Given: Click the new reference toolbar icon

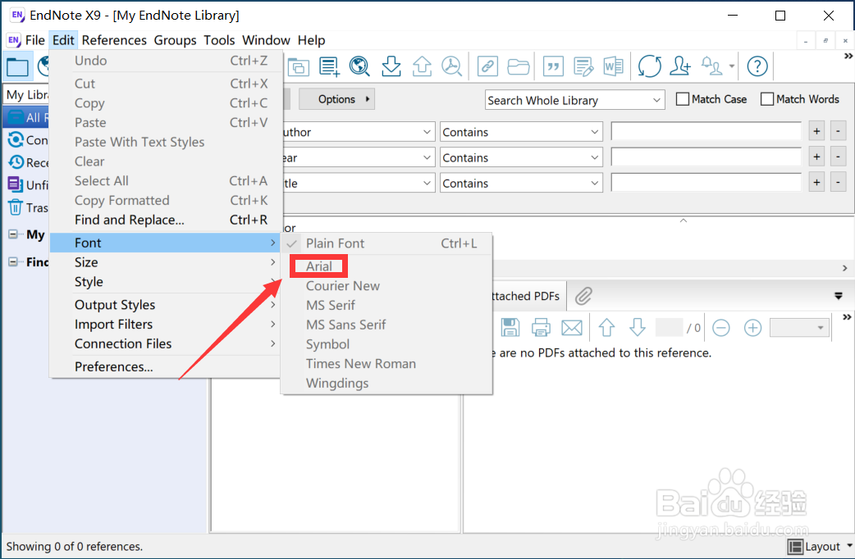Looking at the screenshot, I should (329, 66).
